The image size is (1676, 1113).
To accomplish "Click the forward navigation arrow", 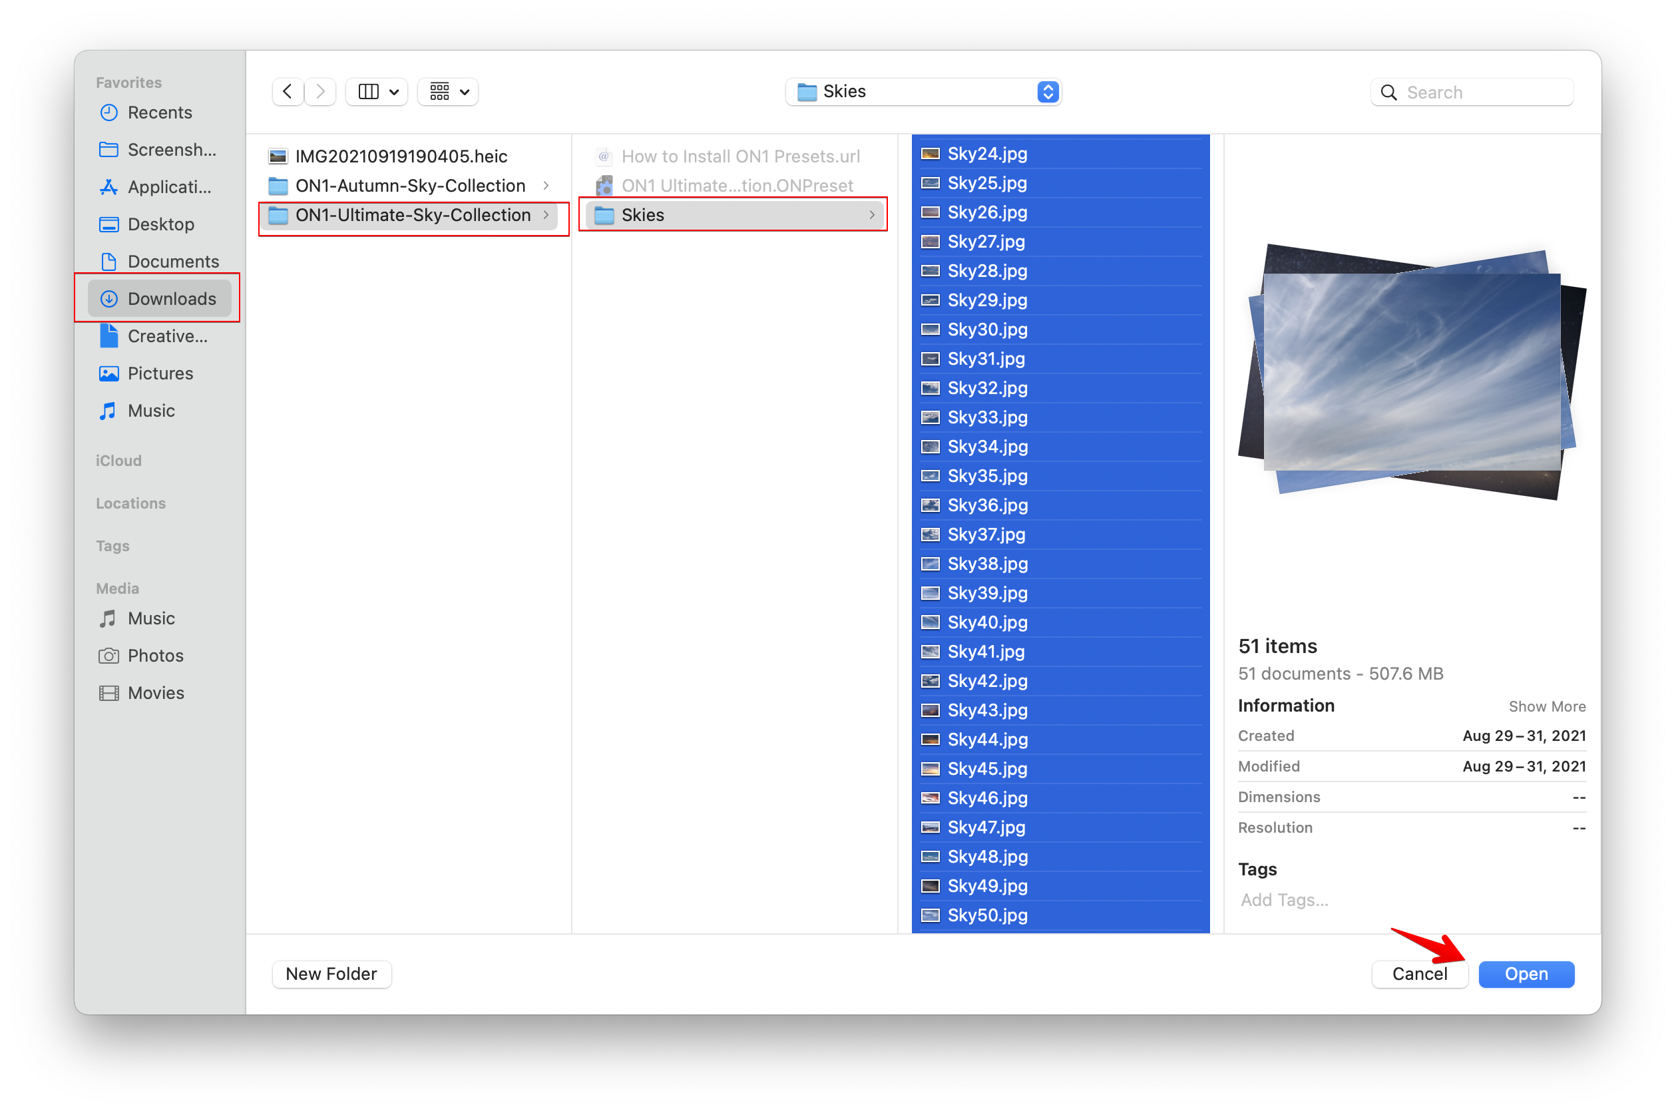I will pos(321,92).
